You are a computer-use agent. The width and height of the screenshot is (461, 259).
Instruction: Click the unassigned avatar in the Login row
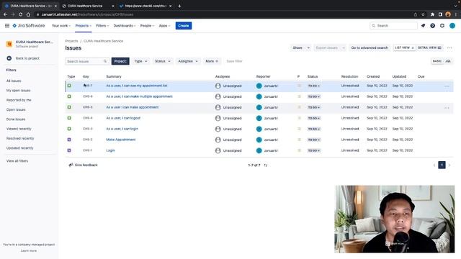tap(218, 150)
